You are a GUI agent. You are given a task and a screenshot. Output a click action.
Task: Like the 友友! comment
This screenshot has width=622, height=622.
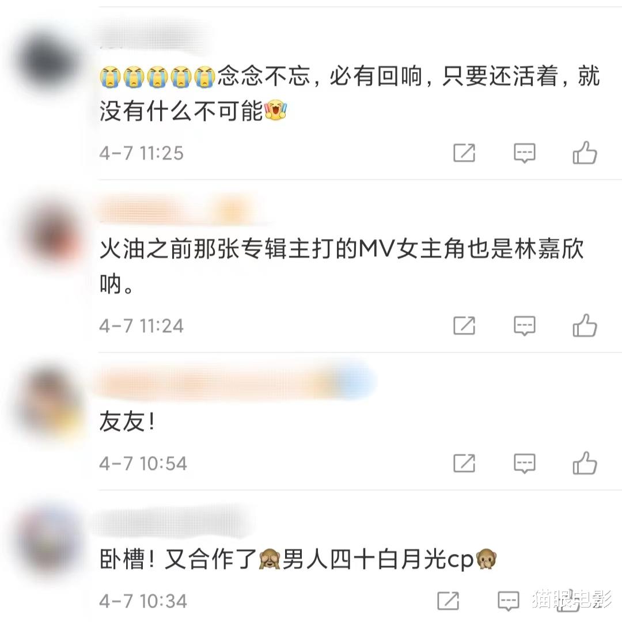coord(585,463)
